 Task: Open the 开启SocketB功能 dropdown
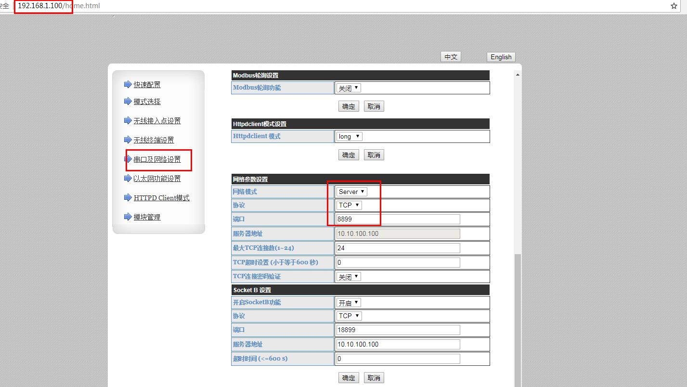click(349, 303)
